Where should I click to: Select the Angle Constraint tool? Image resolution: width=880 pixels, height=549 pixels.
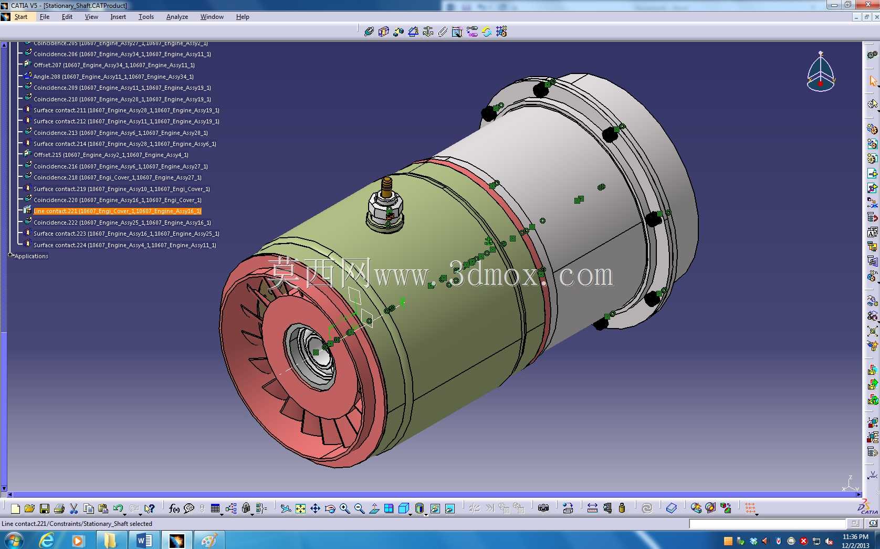pos(413,31)
